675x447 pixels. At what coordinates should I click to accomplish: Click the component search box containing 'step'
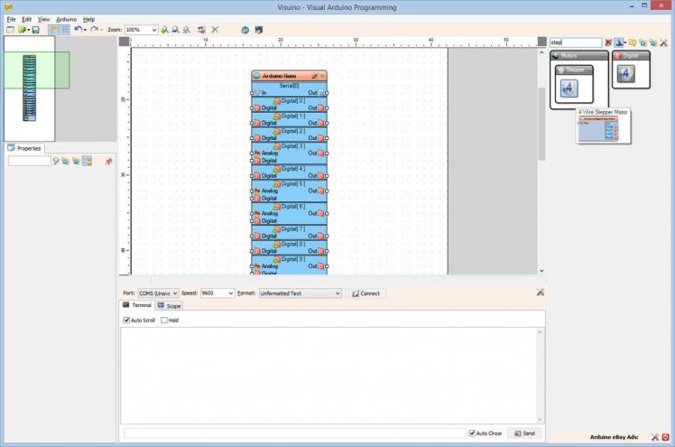point(575,42)
